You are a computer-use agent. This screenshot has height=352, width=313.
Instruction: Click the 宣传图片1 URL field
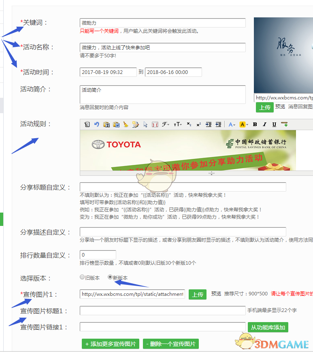pos(132,294)
